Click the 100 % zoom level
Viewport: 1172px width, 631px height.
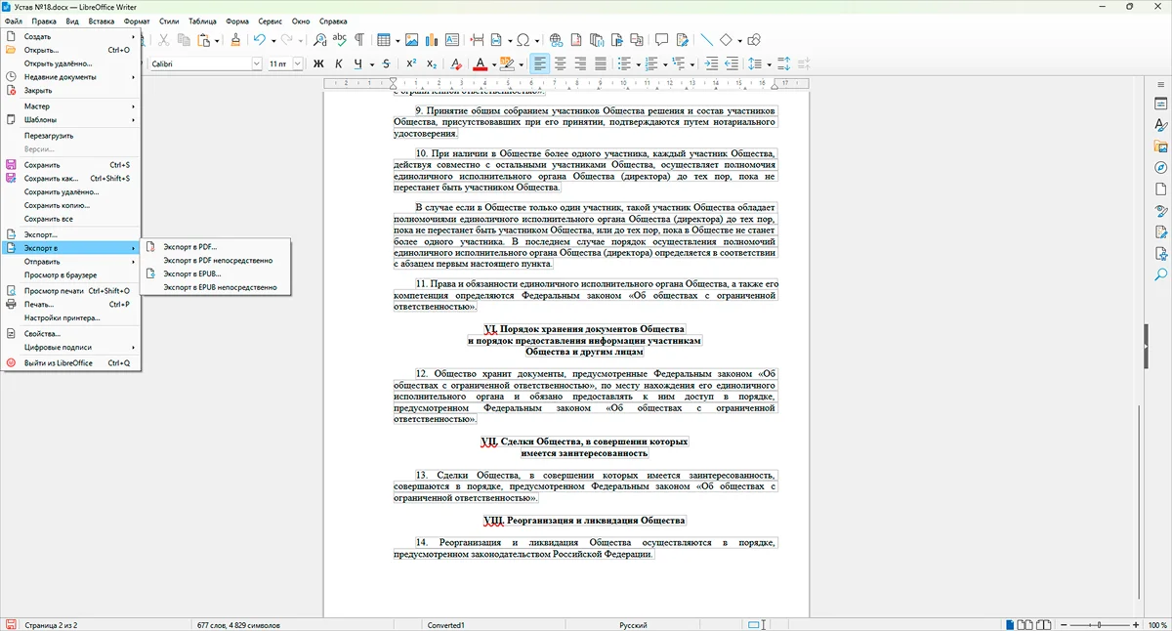[1155, 624]
